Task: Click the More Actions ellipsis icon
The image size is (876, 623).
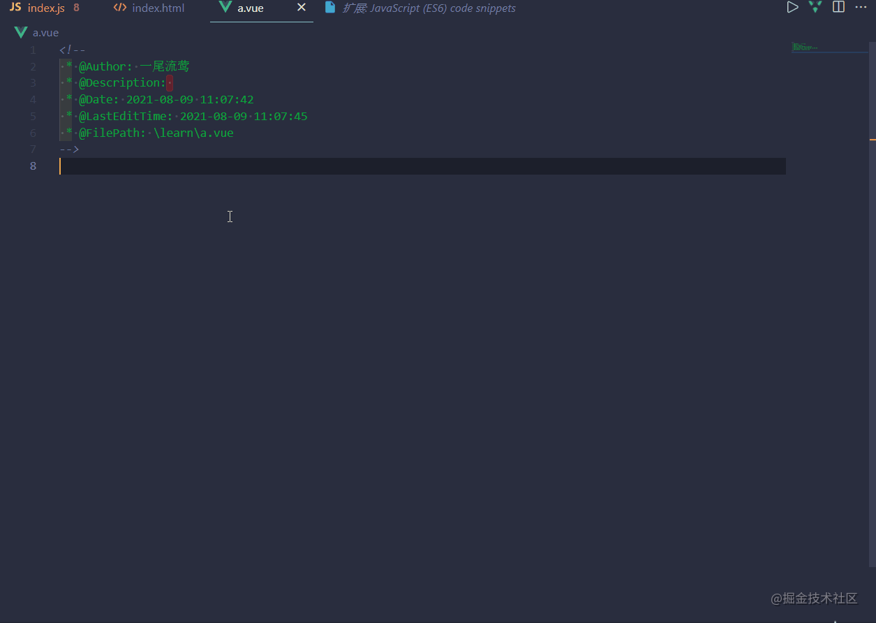Action: coord(861,7)
